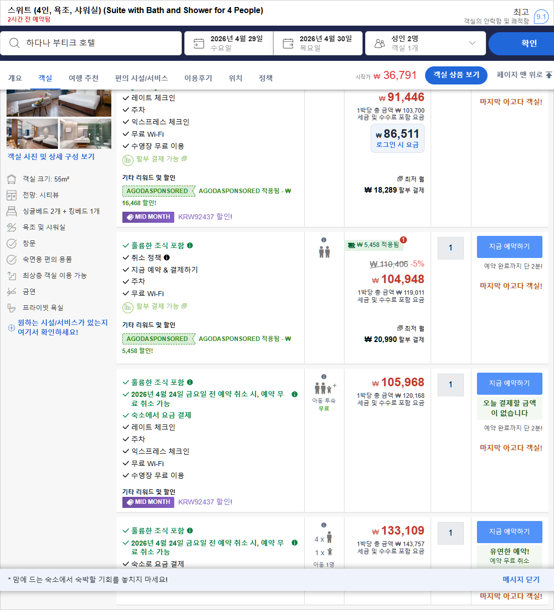Open room quantity selector for 104,948 offer
This screenshot has height=610, width=554.
click(451, 248)
